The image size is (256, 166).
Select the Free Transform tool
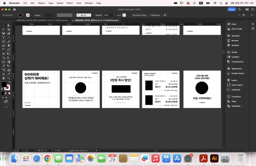(9, 54)
